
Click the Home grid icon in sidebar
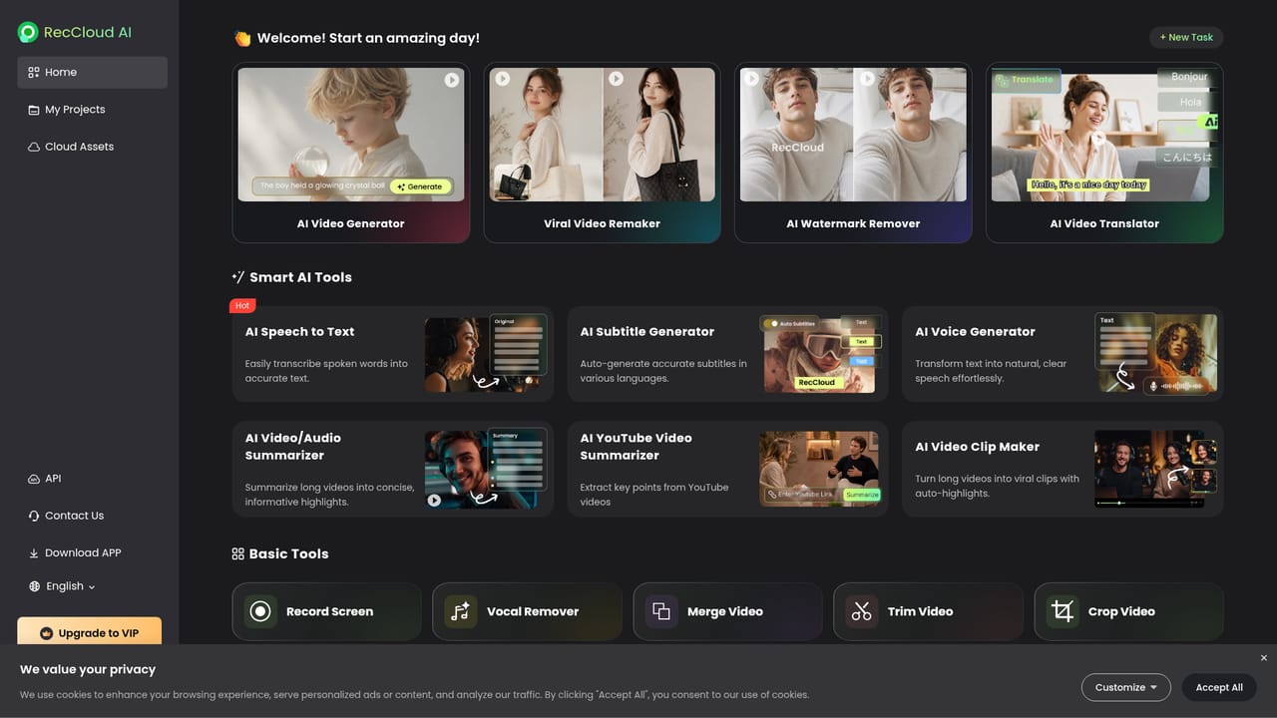click(34, 72)
